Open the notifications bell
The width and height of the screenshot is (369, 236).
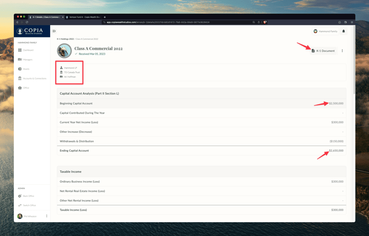tap(344, 31)
